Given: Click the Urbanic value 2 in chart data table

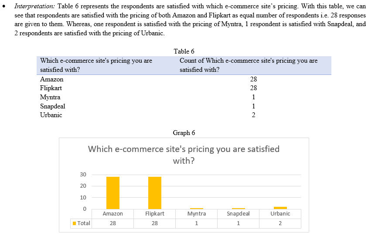Looking at the screenshot, I should coord(280,223).
